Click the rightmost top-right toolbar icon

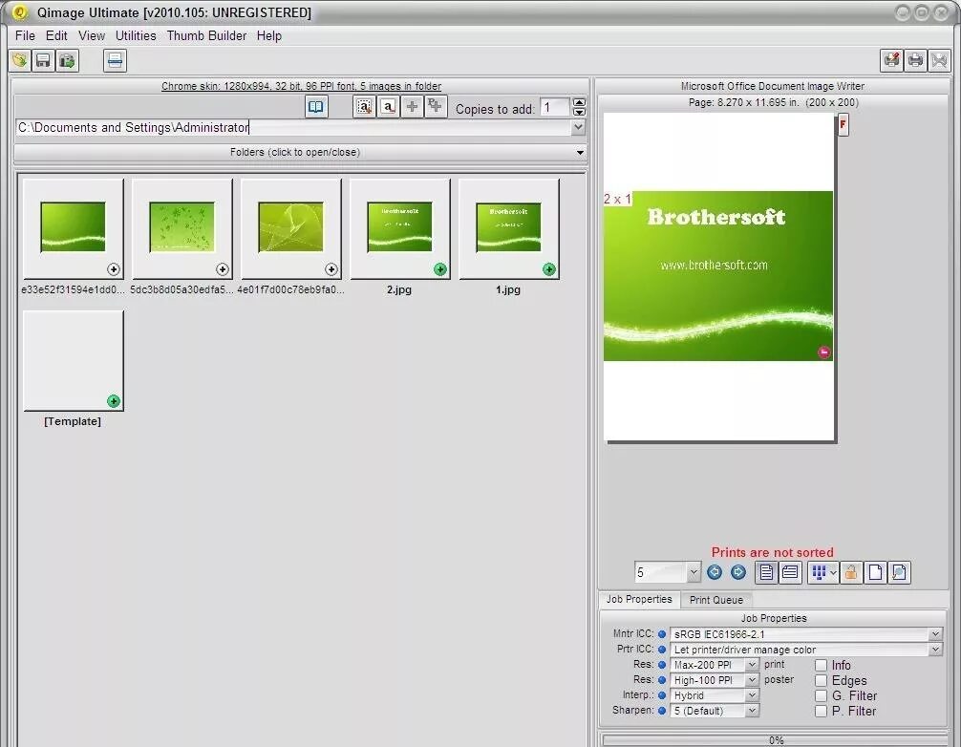[939, 60]
